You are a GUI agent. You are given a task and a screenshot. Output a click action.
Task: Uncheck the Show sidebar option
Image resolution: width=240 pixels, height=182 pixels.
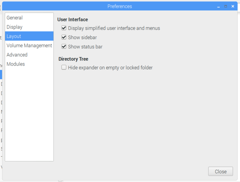(64, 37)
